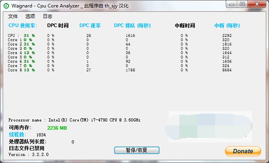Click interrupts value 1816
Image resolution: width=269 pixels, height=163 pixels.
click(x=227, y=44)
